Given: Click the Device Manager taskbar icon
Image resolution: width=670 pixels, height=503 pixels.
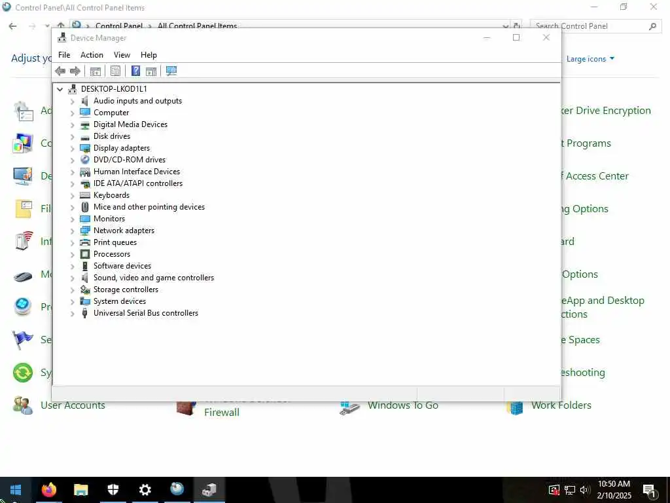Looking at the screenshot, I should click(x=209, y=489).
